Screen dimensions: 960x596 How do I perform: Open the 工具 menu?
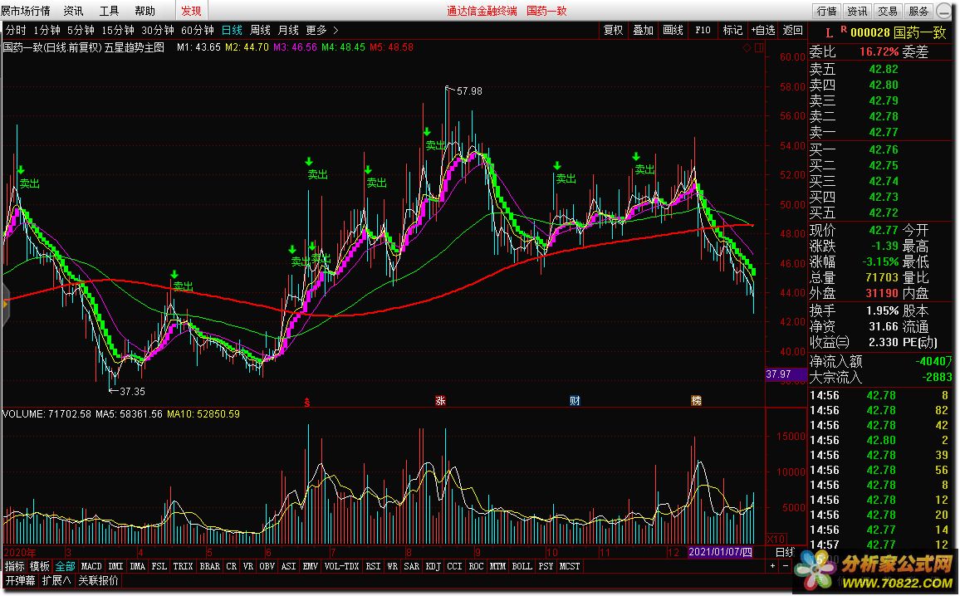pyautogui.click(x=109, y=11)
